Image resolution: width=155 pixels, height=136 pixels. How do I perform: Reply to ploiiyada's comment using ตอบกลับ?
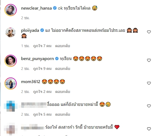[62, 46]
